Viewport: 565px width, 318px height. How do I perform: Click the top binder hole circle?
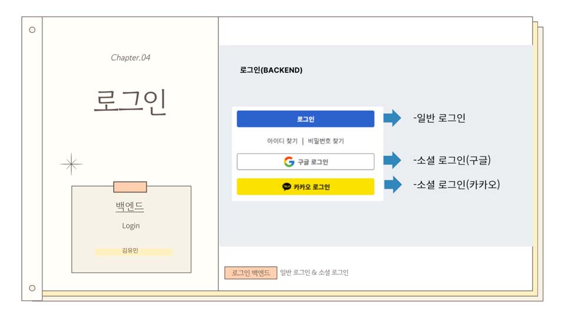[32, 30]
